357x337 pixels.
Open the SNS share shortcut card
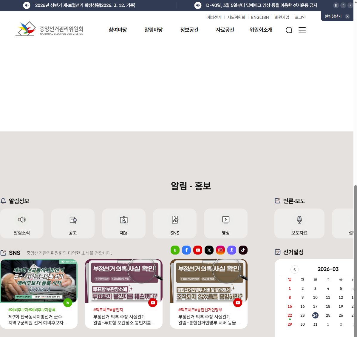click(175, 223)
